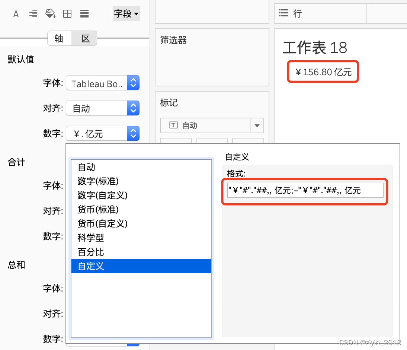Screen dimensions: 407x350
Task: Open the borders formatting grid icon
Action: [67, 14]
